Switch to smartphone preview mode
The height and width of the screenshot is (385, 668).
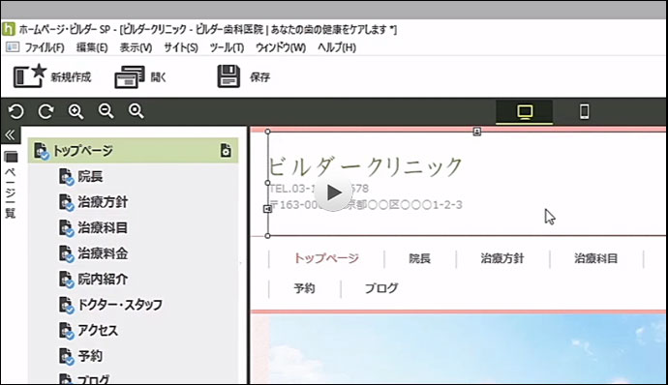[x=584, y=112]
